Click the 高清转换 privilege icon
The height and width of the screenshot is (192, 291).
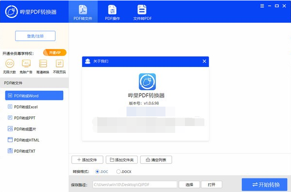point(43,64)
